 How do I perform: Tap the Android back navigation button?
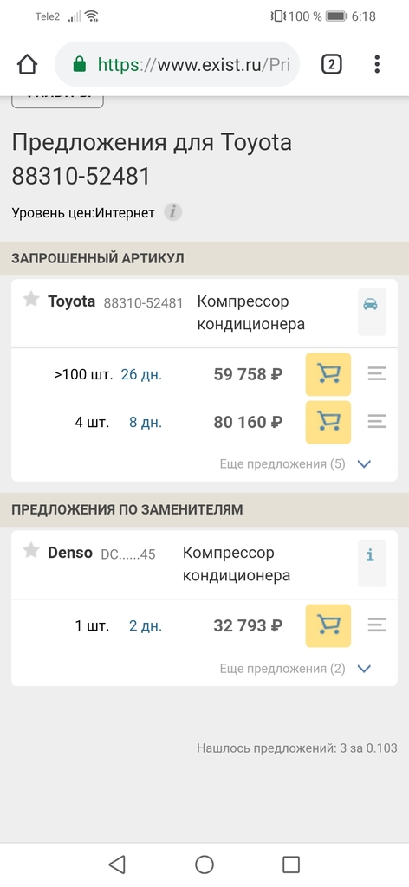tap(116, 864)
